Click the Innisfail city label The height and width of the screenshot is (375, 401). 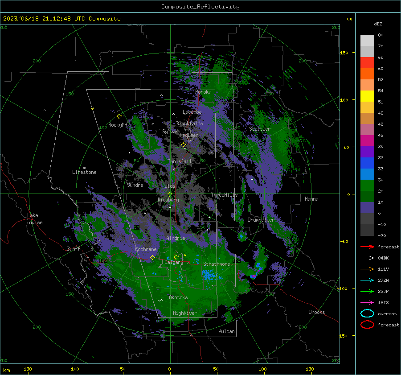click(x=180, y=161)
